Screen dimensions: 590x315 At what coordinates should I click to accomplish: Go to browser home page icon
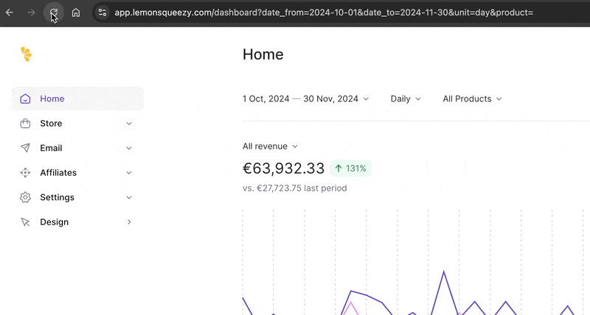[x=76, y=13]
